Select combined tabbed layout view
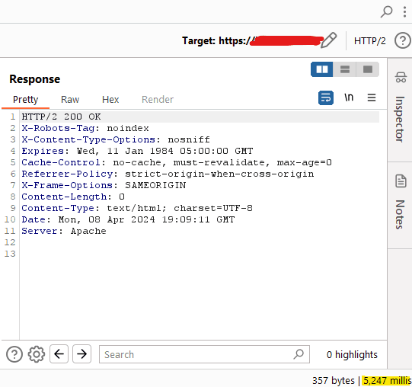Viewport: 412px width, 387px height. [368, 69]
